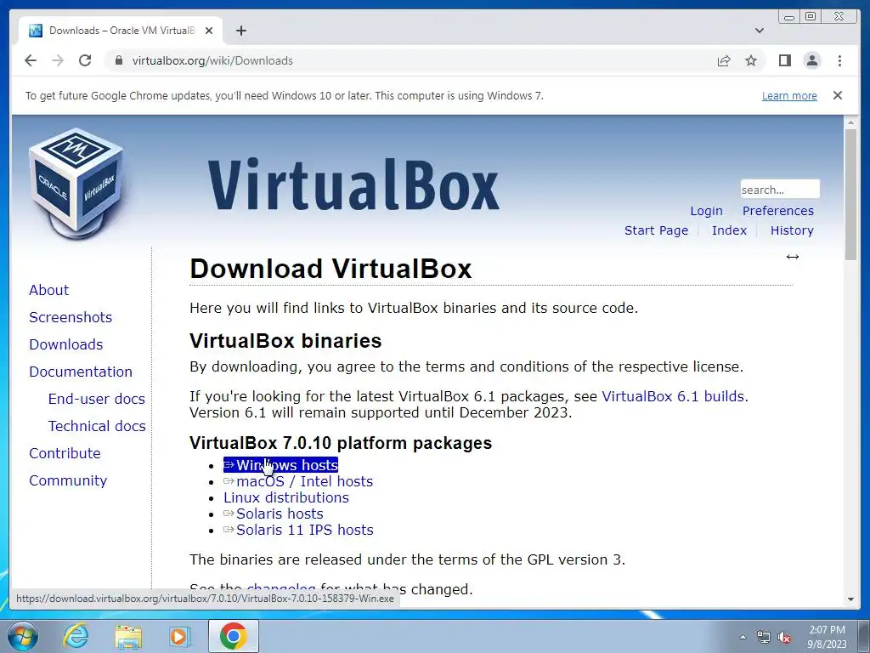Expand the tab search dropdown arrow

[759, 31]
